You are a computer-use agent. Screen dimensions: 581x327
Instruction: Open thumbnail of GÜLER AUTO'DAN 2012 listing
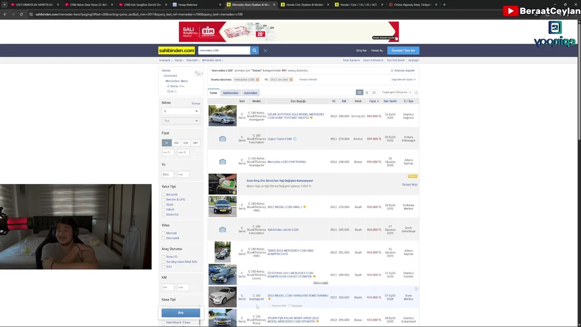pos(222,115)
